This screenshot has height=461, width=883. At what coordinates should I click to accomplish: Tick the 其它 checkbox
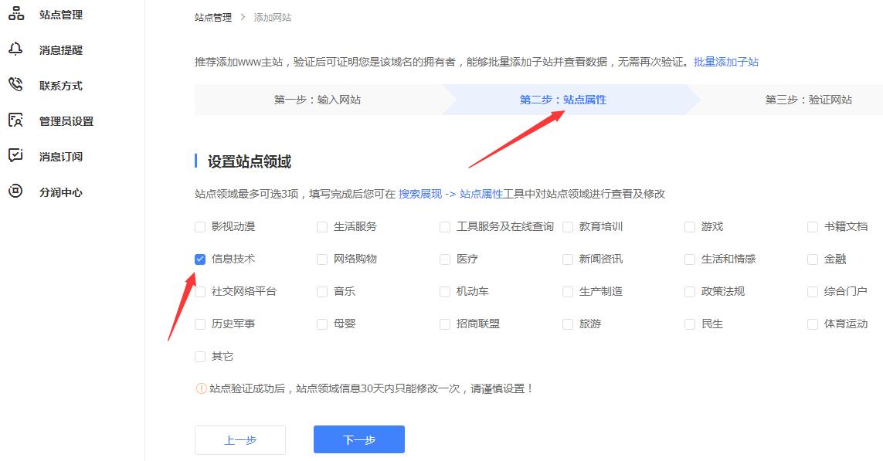[x=199, y=356]
